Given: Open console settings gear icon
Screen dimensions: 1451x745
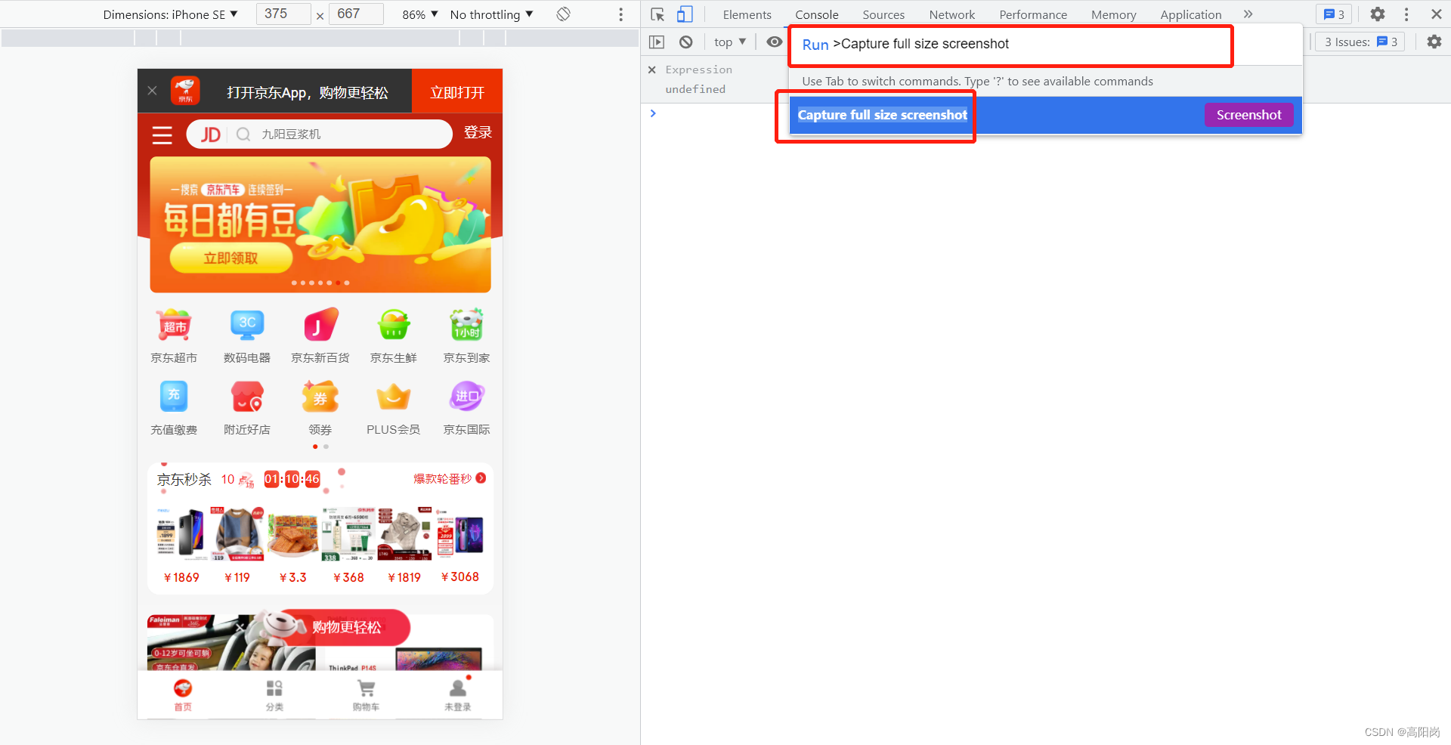Looking at the screenshot, I should click(x=1434, y=42).
